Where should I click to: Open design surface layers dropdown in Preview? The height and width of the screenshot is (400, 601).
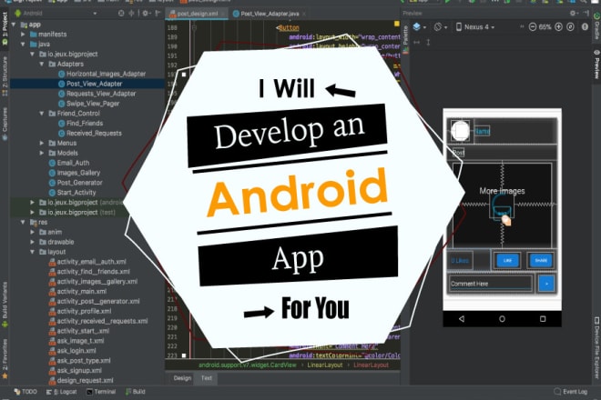pos(419,27)
